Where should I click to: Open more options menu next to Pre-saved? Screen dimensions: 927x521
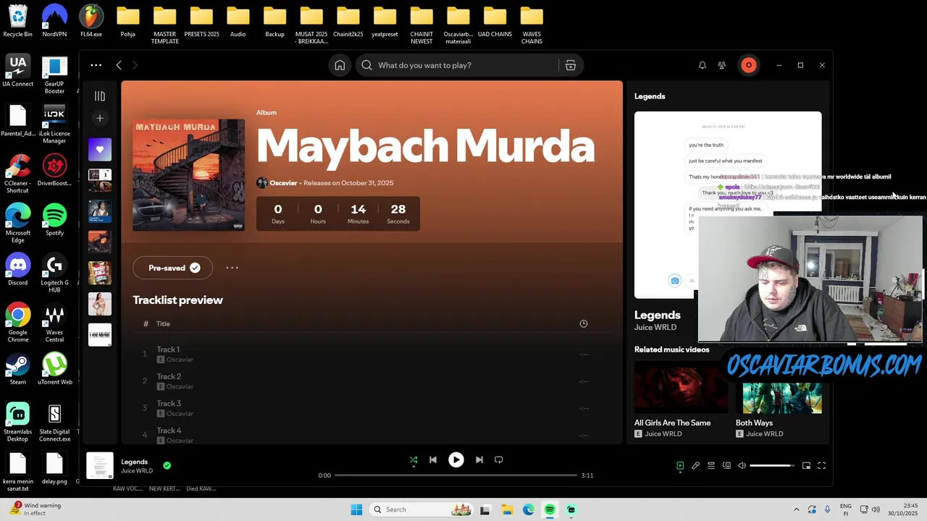click(x=232, y=268)
